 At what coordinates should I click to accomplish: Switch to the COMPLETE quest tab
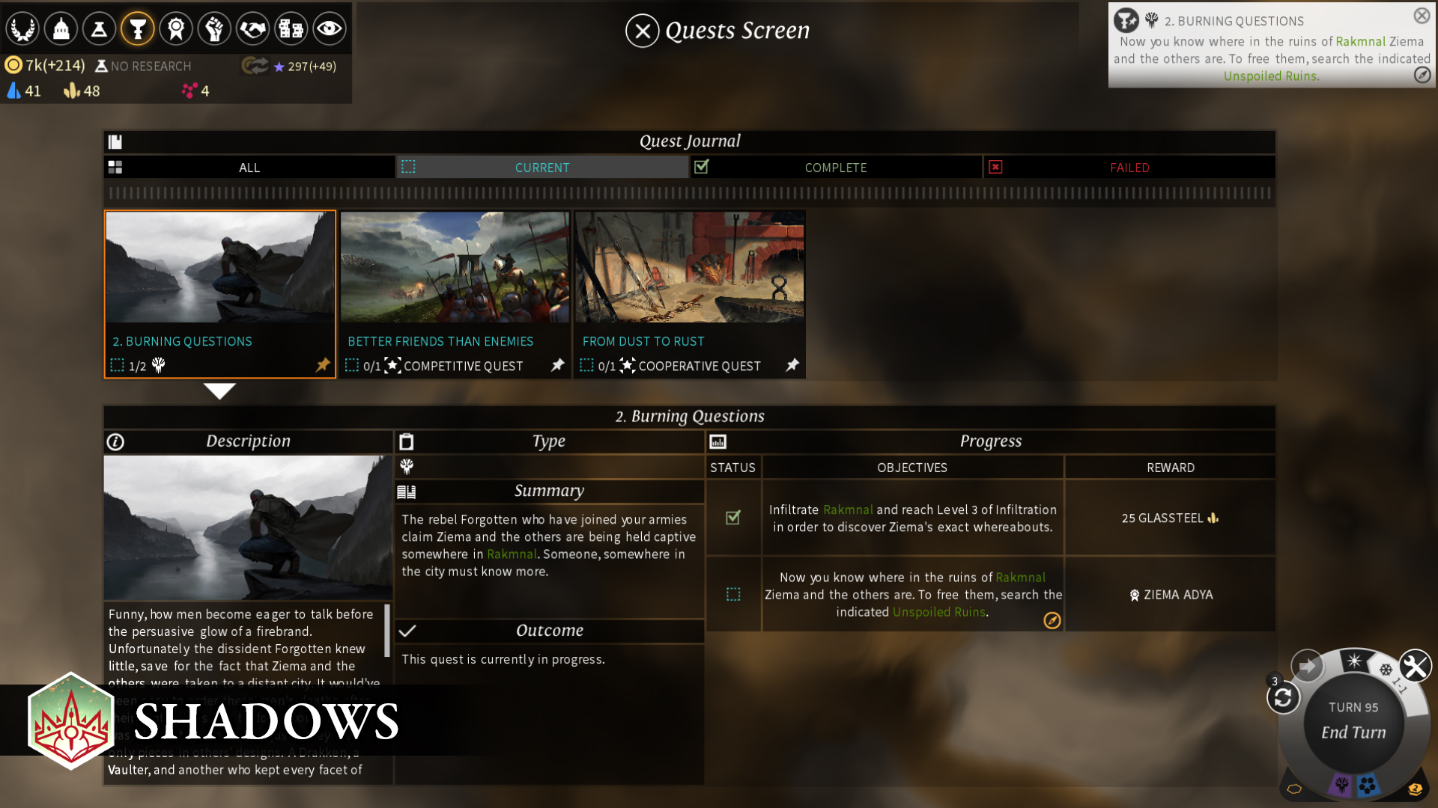(x=835, y=167)
